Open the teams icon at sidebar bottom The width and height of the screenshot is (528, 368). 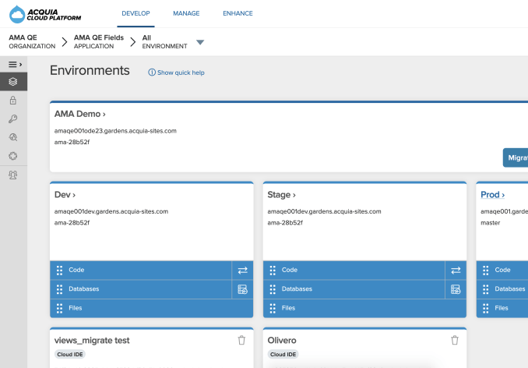click(x=13, y=175)
